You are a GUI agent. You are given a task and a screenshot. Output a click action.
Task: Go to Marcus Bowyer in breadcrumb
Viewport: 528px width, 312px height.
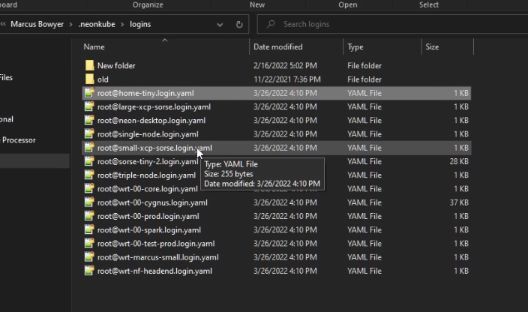[x=37, y=24]
